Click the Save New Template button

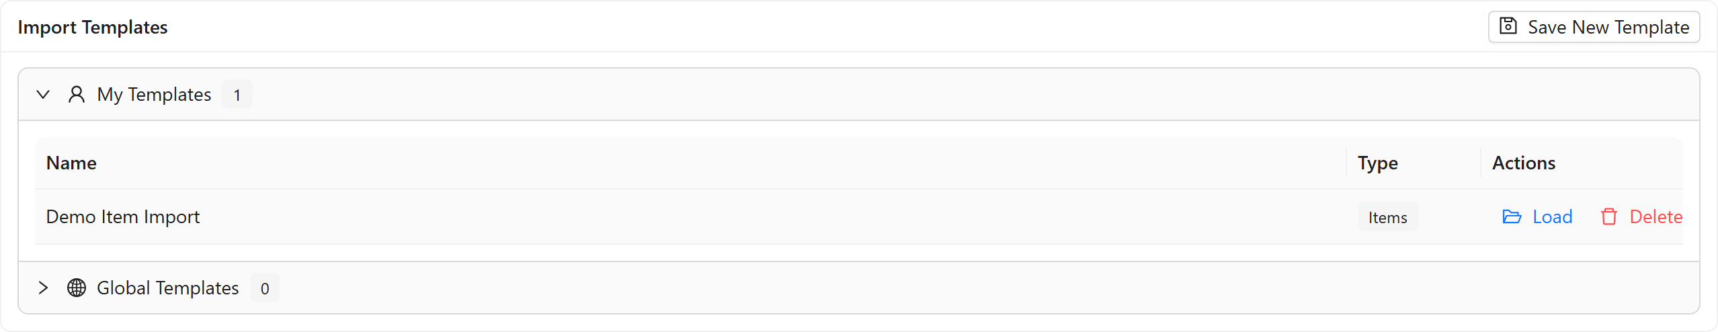click(x=1594, y=27)
